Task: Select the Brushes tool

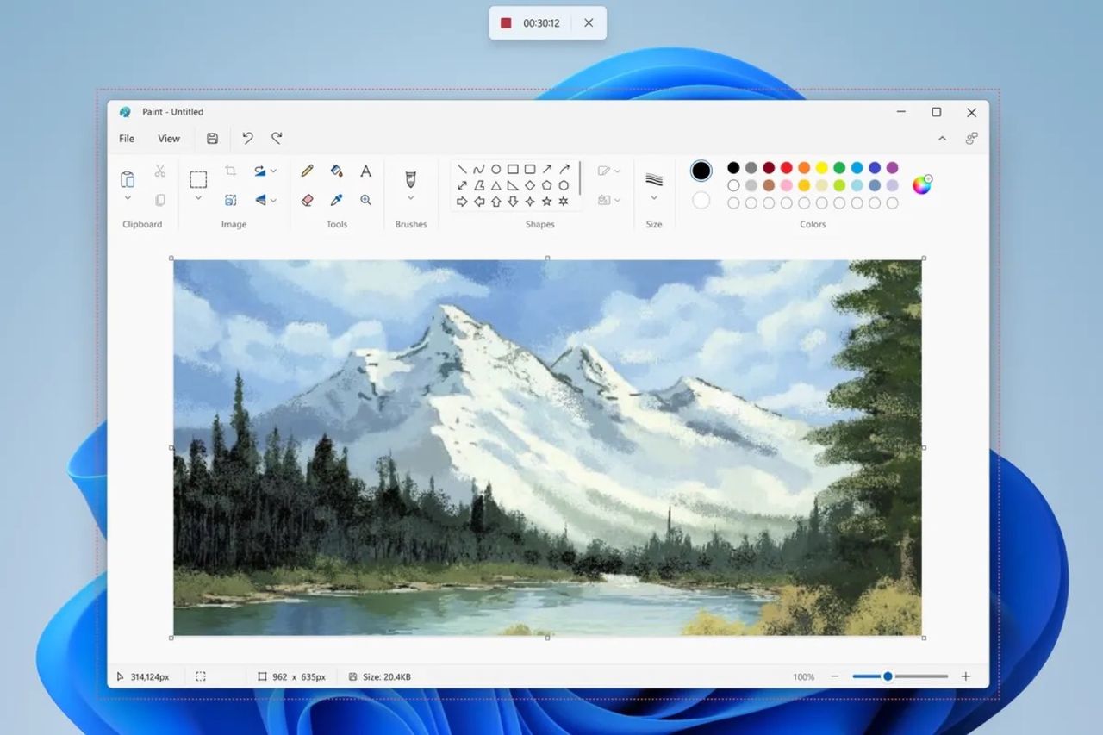Action: click(410, 179)
